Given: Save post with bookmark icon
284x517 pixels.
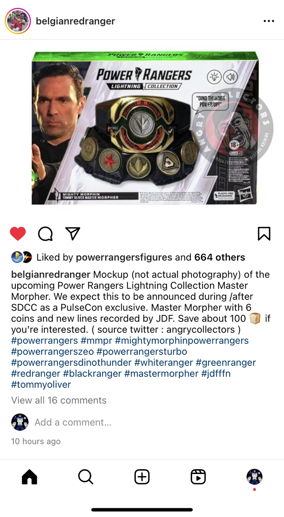Looking at the screenshot, I should point(264,234).
